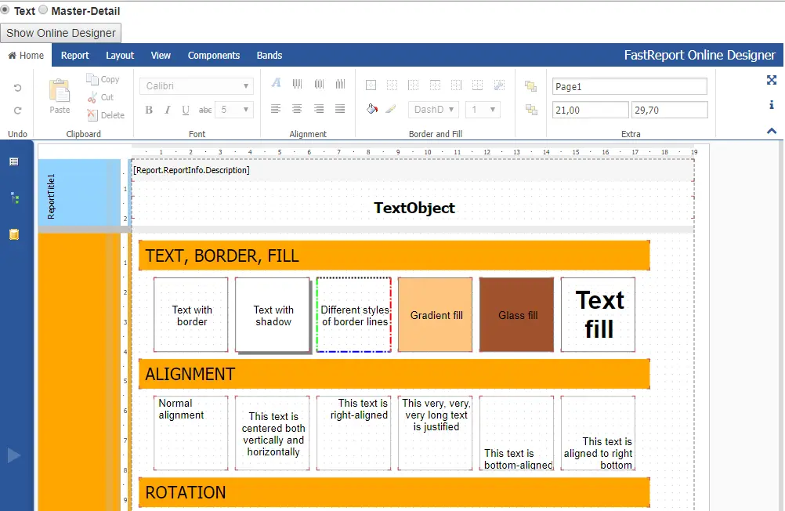
Task: Open the Bands tab
Action: coord(270,55)
